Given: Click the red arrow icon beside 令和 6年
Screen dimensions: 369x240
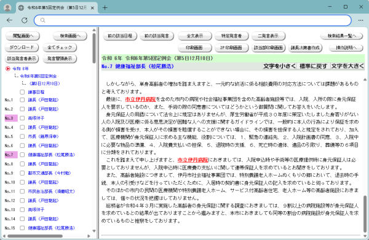Looking at the screenshot, I should [x=8, y=69].
